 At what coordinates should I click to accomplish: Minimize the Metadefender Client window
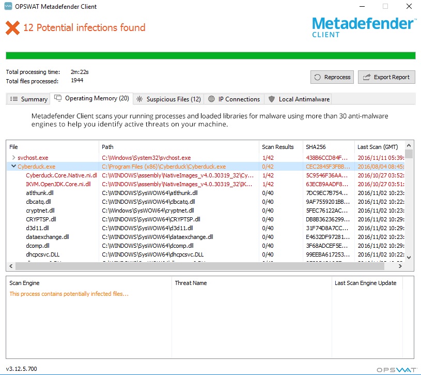click(x=362, y=6)
